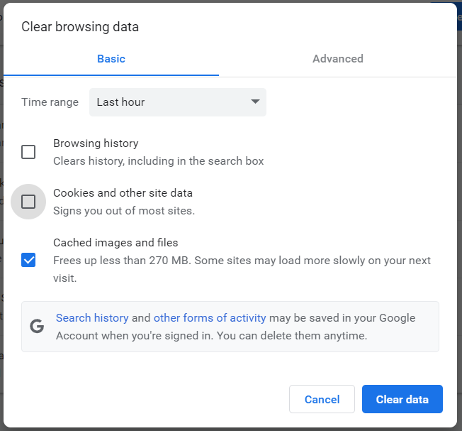The image size is (462, 431).
Task: Uncheck the Cached images and files checkbox
Action: 28,260
